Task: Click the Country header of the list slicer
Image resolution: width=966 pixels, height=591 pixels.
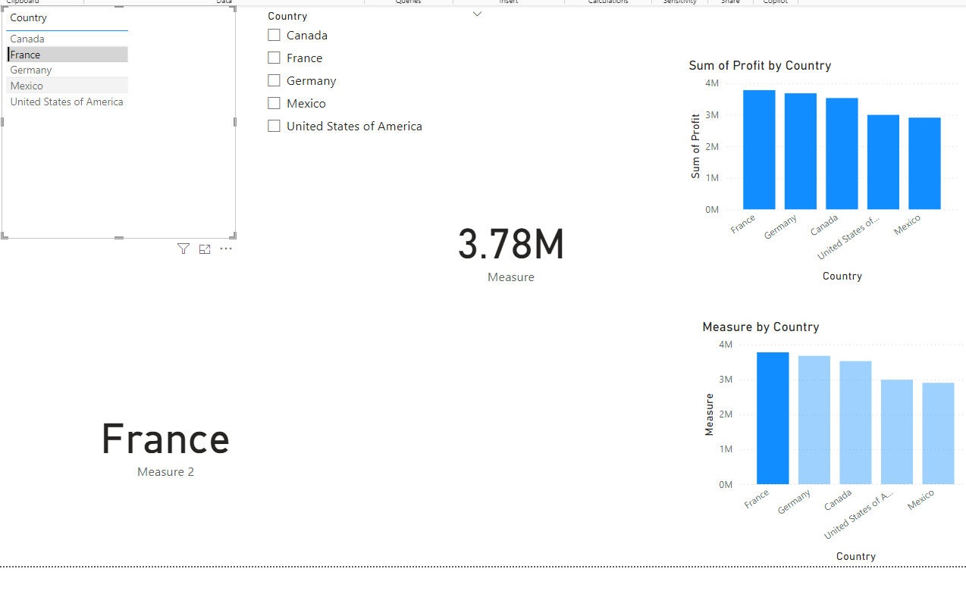Action: pos(29,17)
